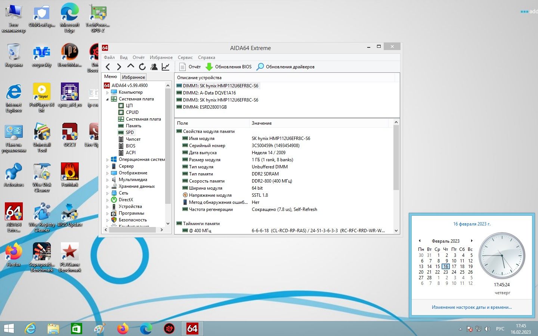Switch to the Избранное tab

click(x=133, y=77)
